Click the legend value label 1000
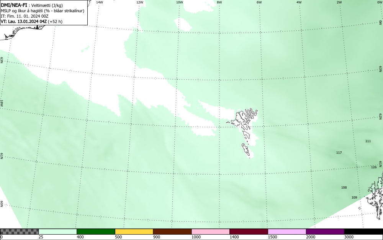Viewport: 383px width, 240px height. [196, 237]
